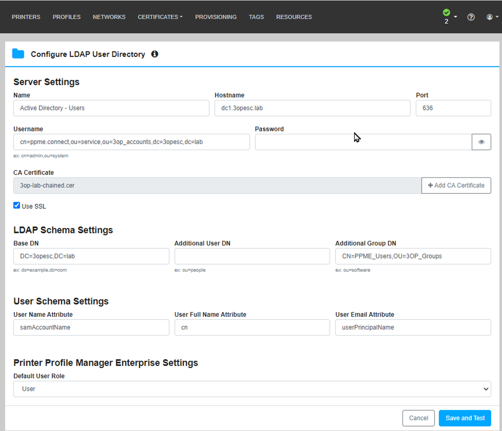Click the info icon next to the page title
This screenshot has width=502, height=431.
tap(154, 54)
